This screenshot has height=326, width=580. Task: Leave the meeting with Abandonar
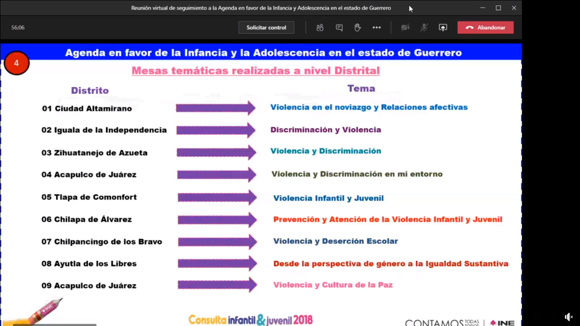485,27
